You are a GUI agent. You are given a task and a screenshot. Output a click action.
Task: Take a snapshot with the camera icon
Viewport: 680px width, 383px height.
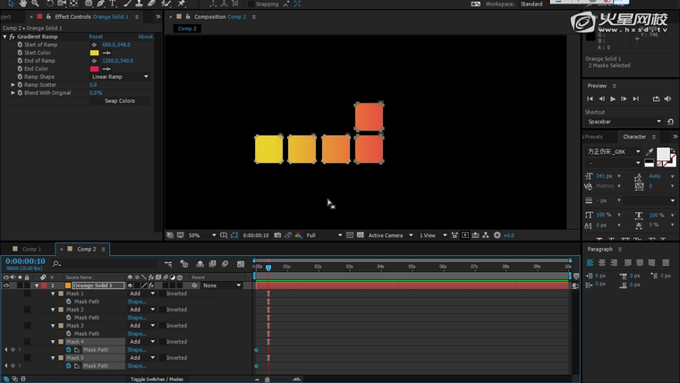coord(277,235)
